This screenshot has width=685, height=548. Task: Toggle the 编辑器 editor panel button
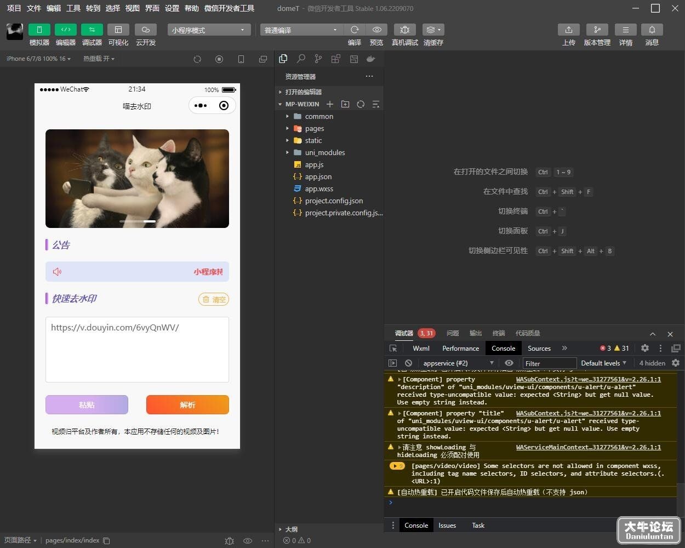coord(66,30)
